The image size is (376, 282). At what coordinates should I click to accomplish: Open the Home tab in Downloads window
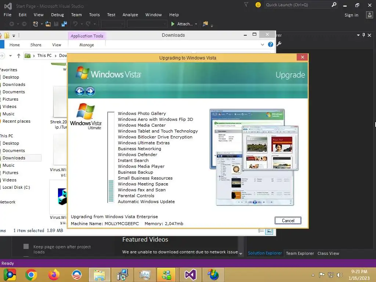(x=15, y=45)
